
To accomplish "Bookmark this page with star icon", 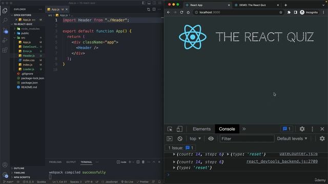I will point(281,12).
